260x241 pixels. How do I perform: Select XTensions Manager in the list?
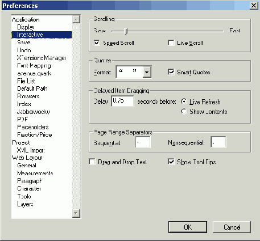point(42,58)
